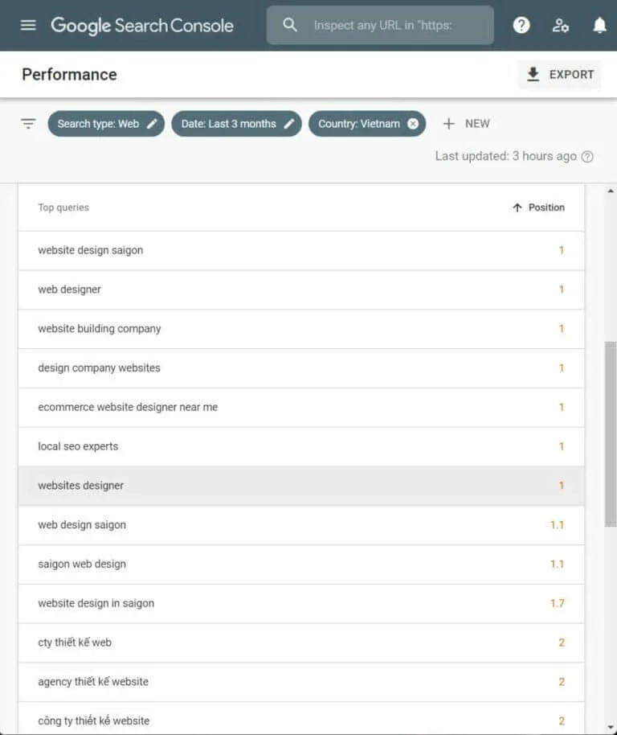Switch to the Top queries column header
Screen dimensions: 617x735
click(63, 207)
